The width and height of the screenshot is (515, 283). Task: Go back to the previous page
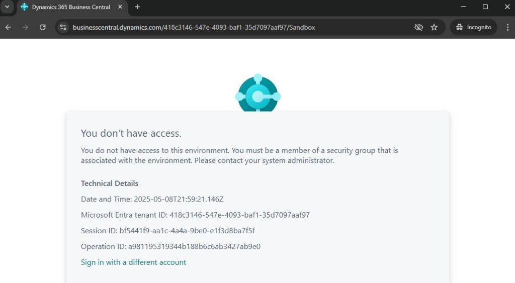pos(8,27)
